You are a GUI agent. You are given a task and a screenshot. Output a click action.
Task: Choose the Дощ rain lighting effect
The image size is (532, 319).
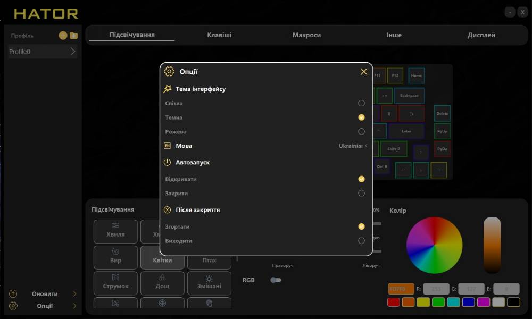162,283
